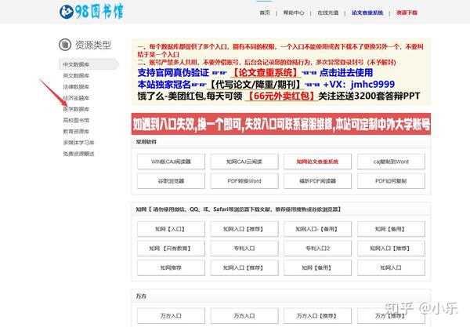Open 资源下载 in top navigation

pyautogui.click(x=407, y=13)
